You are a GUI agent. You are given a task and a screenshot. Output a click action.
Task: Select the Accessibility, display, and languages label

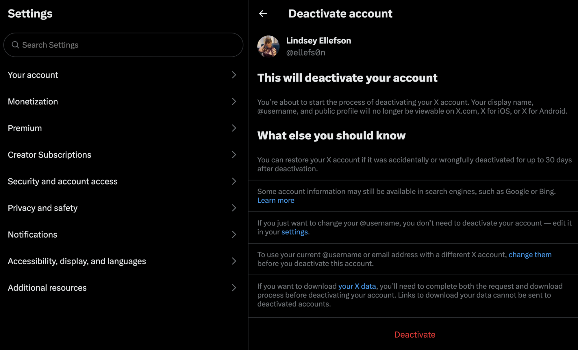point(77,261)
